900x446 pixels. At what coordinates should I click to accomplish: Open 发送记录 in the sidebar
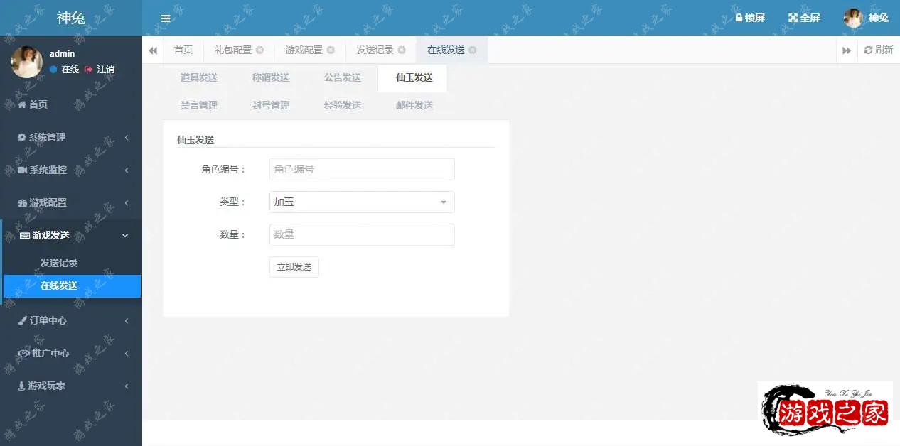click(x=59, y=263)
